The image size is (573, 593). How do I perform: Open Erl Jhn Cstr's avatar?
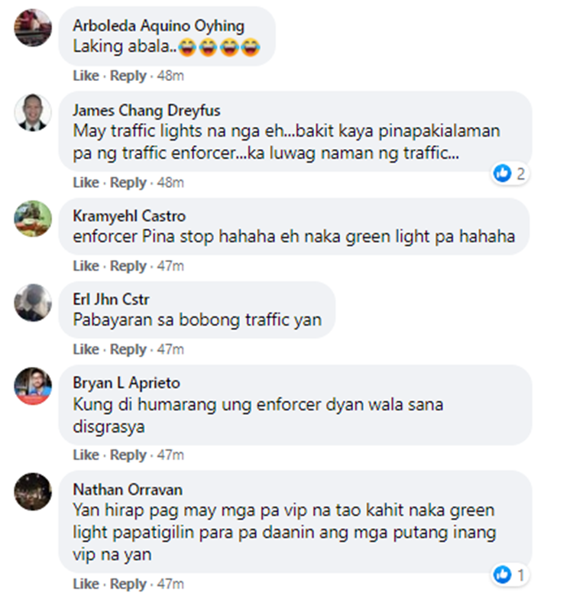coord(33,302)
